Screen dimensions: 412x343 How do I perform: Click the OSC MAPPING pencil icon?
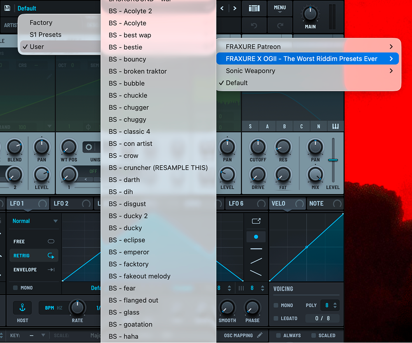click(260, 335)
